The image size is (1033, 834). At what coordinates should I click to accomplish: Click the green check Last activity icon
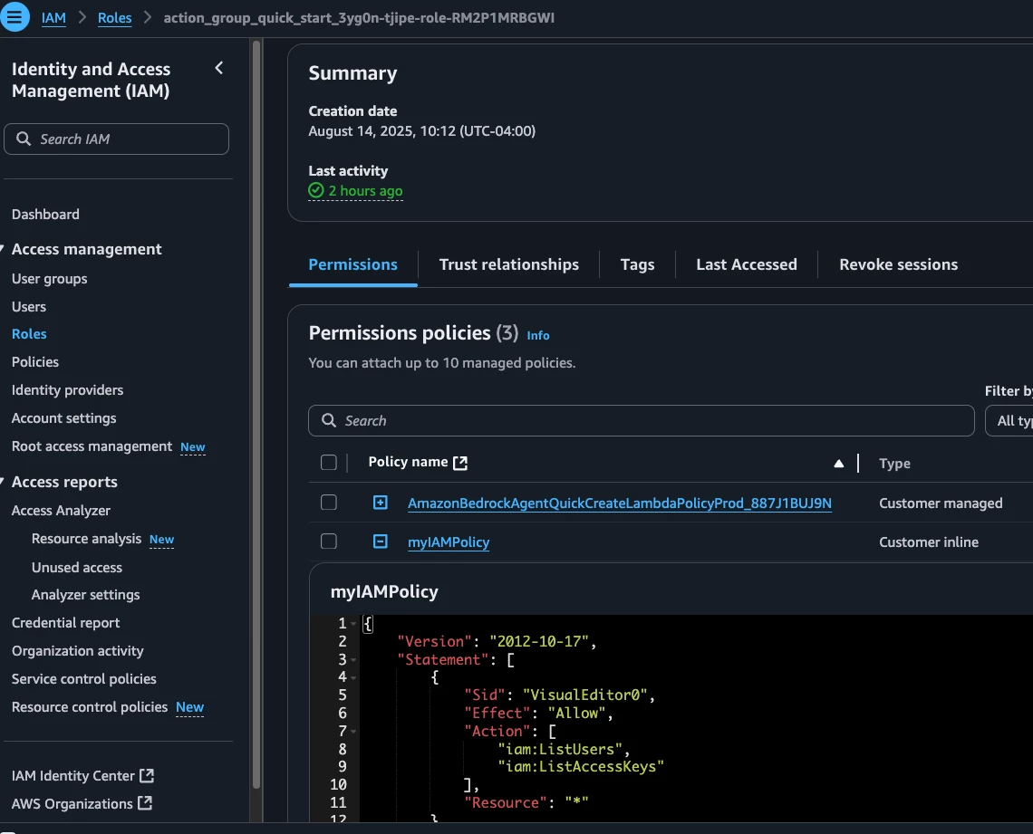coord(316,190)
